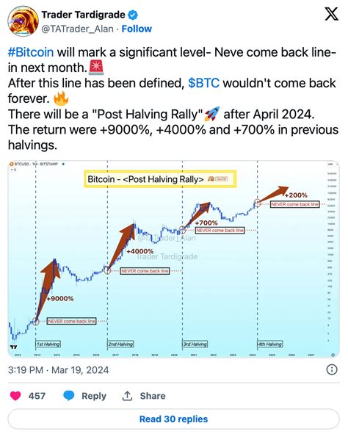This screenshot has height=437, width=348.
Task: Click the TradingView logo on chart
Action: [13, 347]
